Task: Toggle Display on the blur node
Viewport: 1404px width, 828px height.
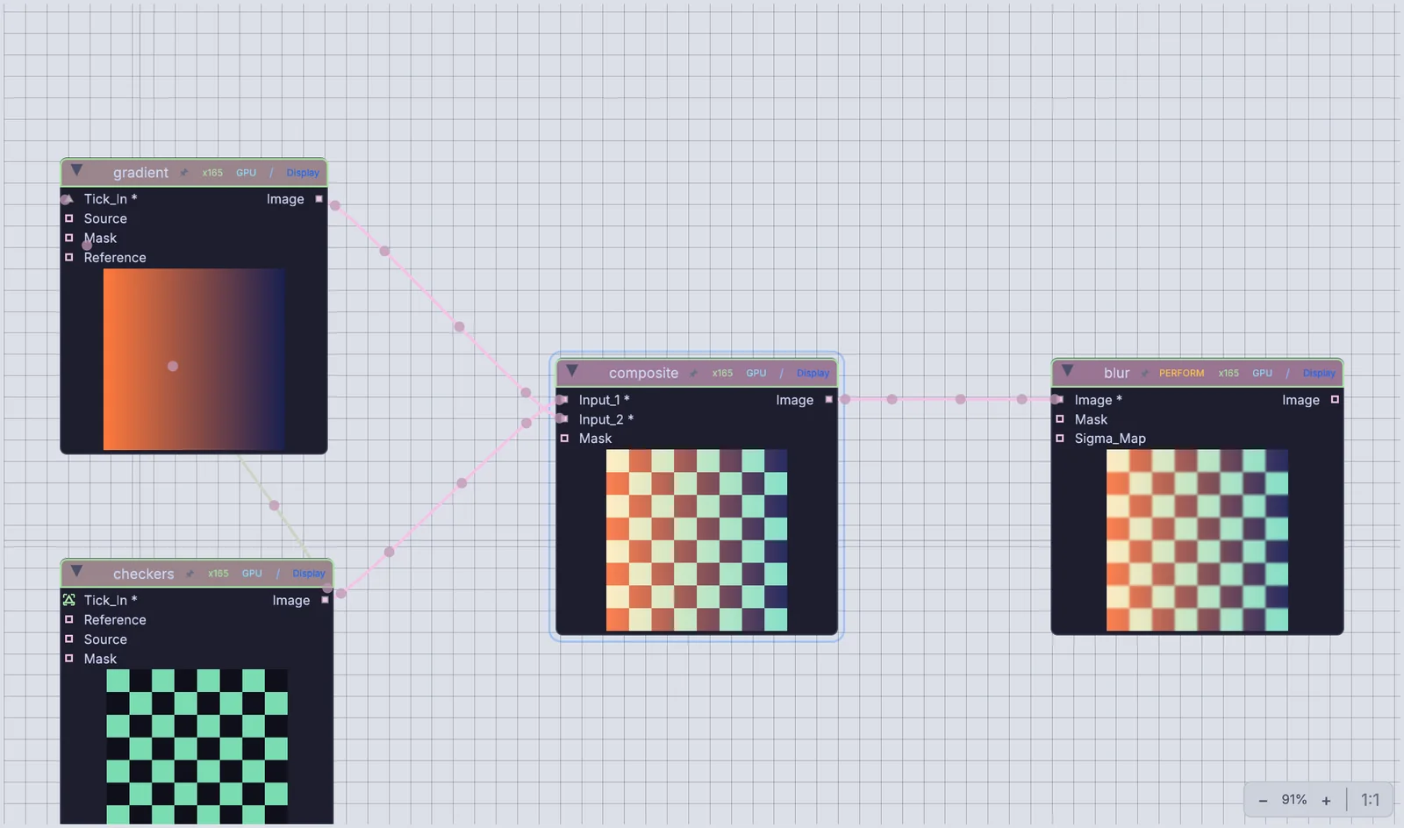Action: click(x=1319, y=374)
